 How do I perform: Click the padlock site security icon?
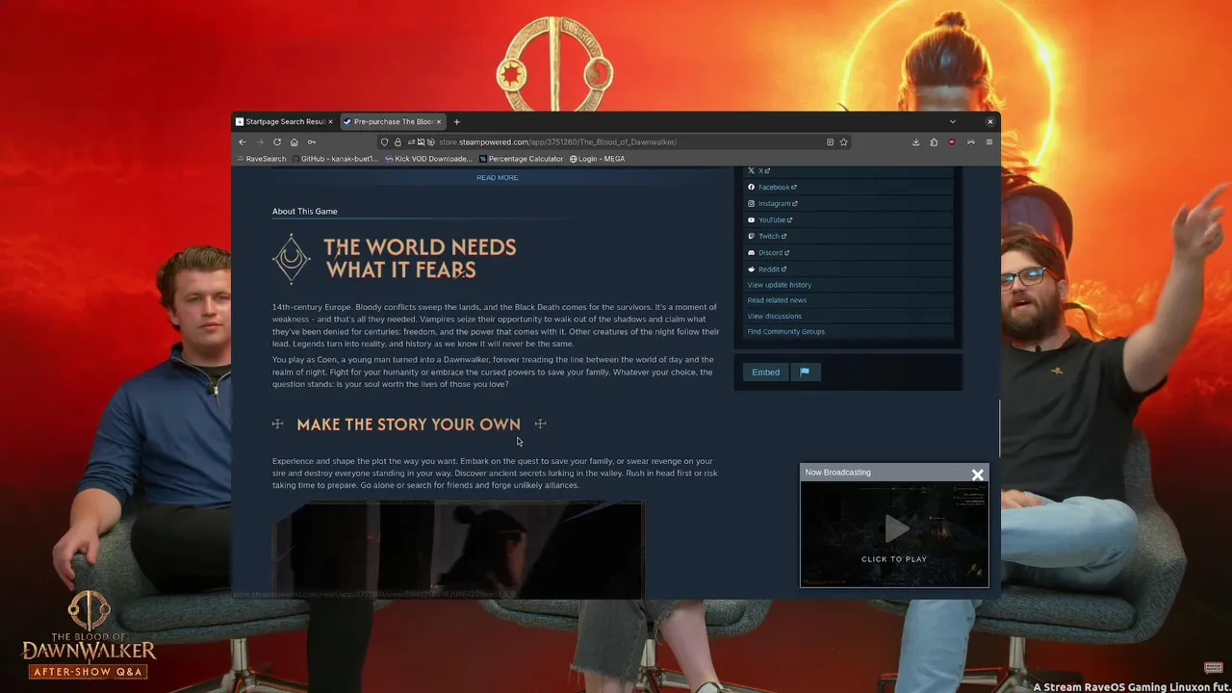tap(397, 142)
